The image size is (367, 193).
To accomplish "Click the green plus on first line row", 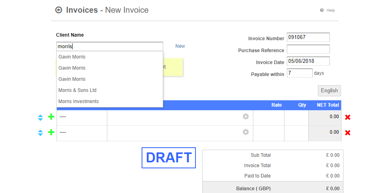I will tap(51, 117).
